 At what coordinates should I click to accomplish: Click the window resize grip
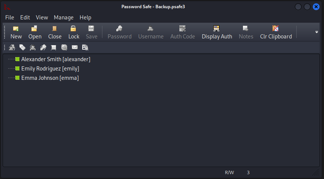(315, 172)
